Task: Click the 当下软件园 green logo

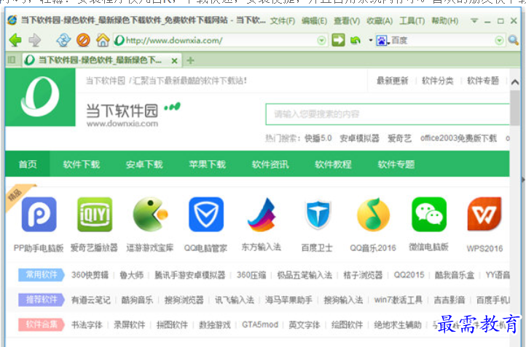Action: tap(40, 97)
